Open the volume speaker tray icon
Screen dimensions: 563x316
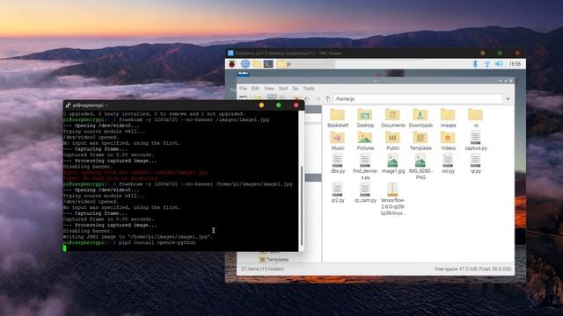click(x=499, y=64)
